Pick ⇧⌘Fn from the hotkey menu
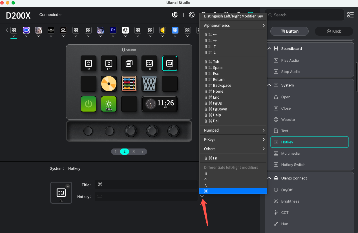Viewport: 358px width, 233px height. point(233,158)
